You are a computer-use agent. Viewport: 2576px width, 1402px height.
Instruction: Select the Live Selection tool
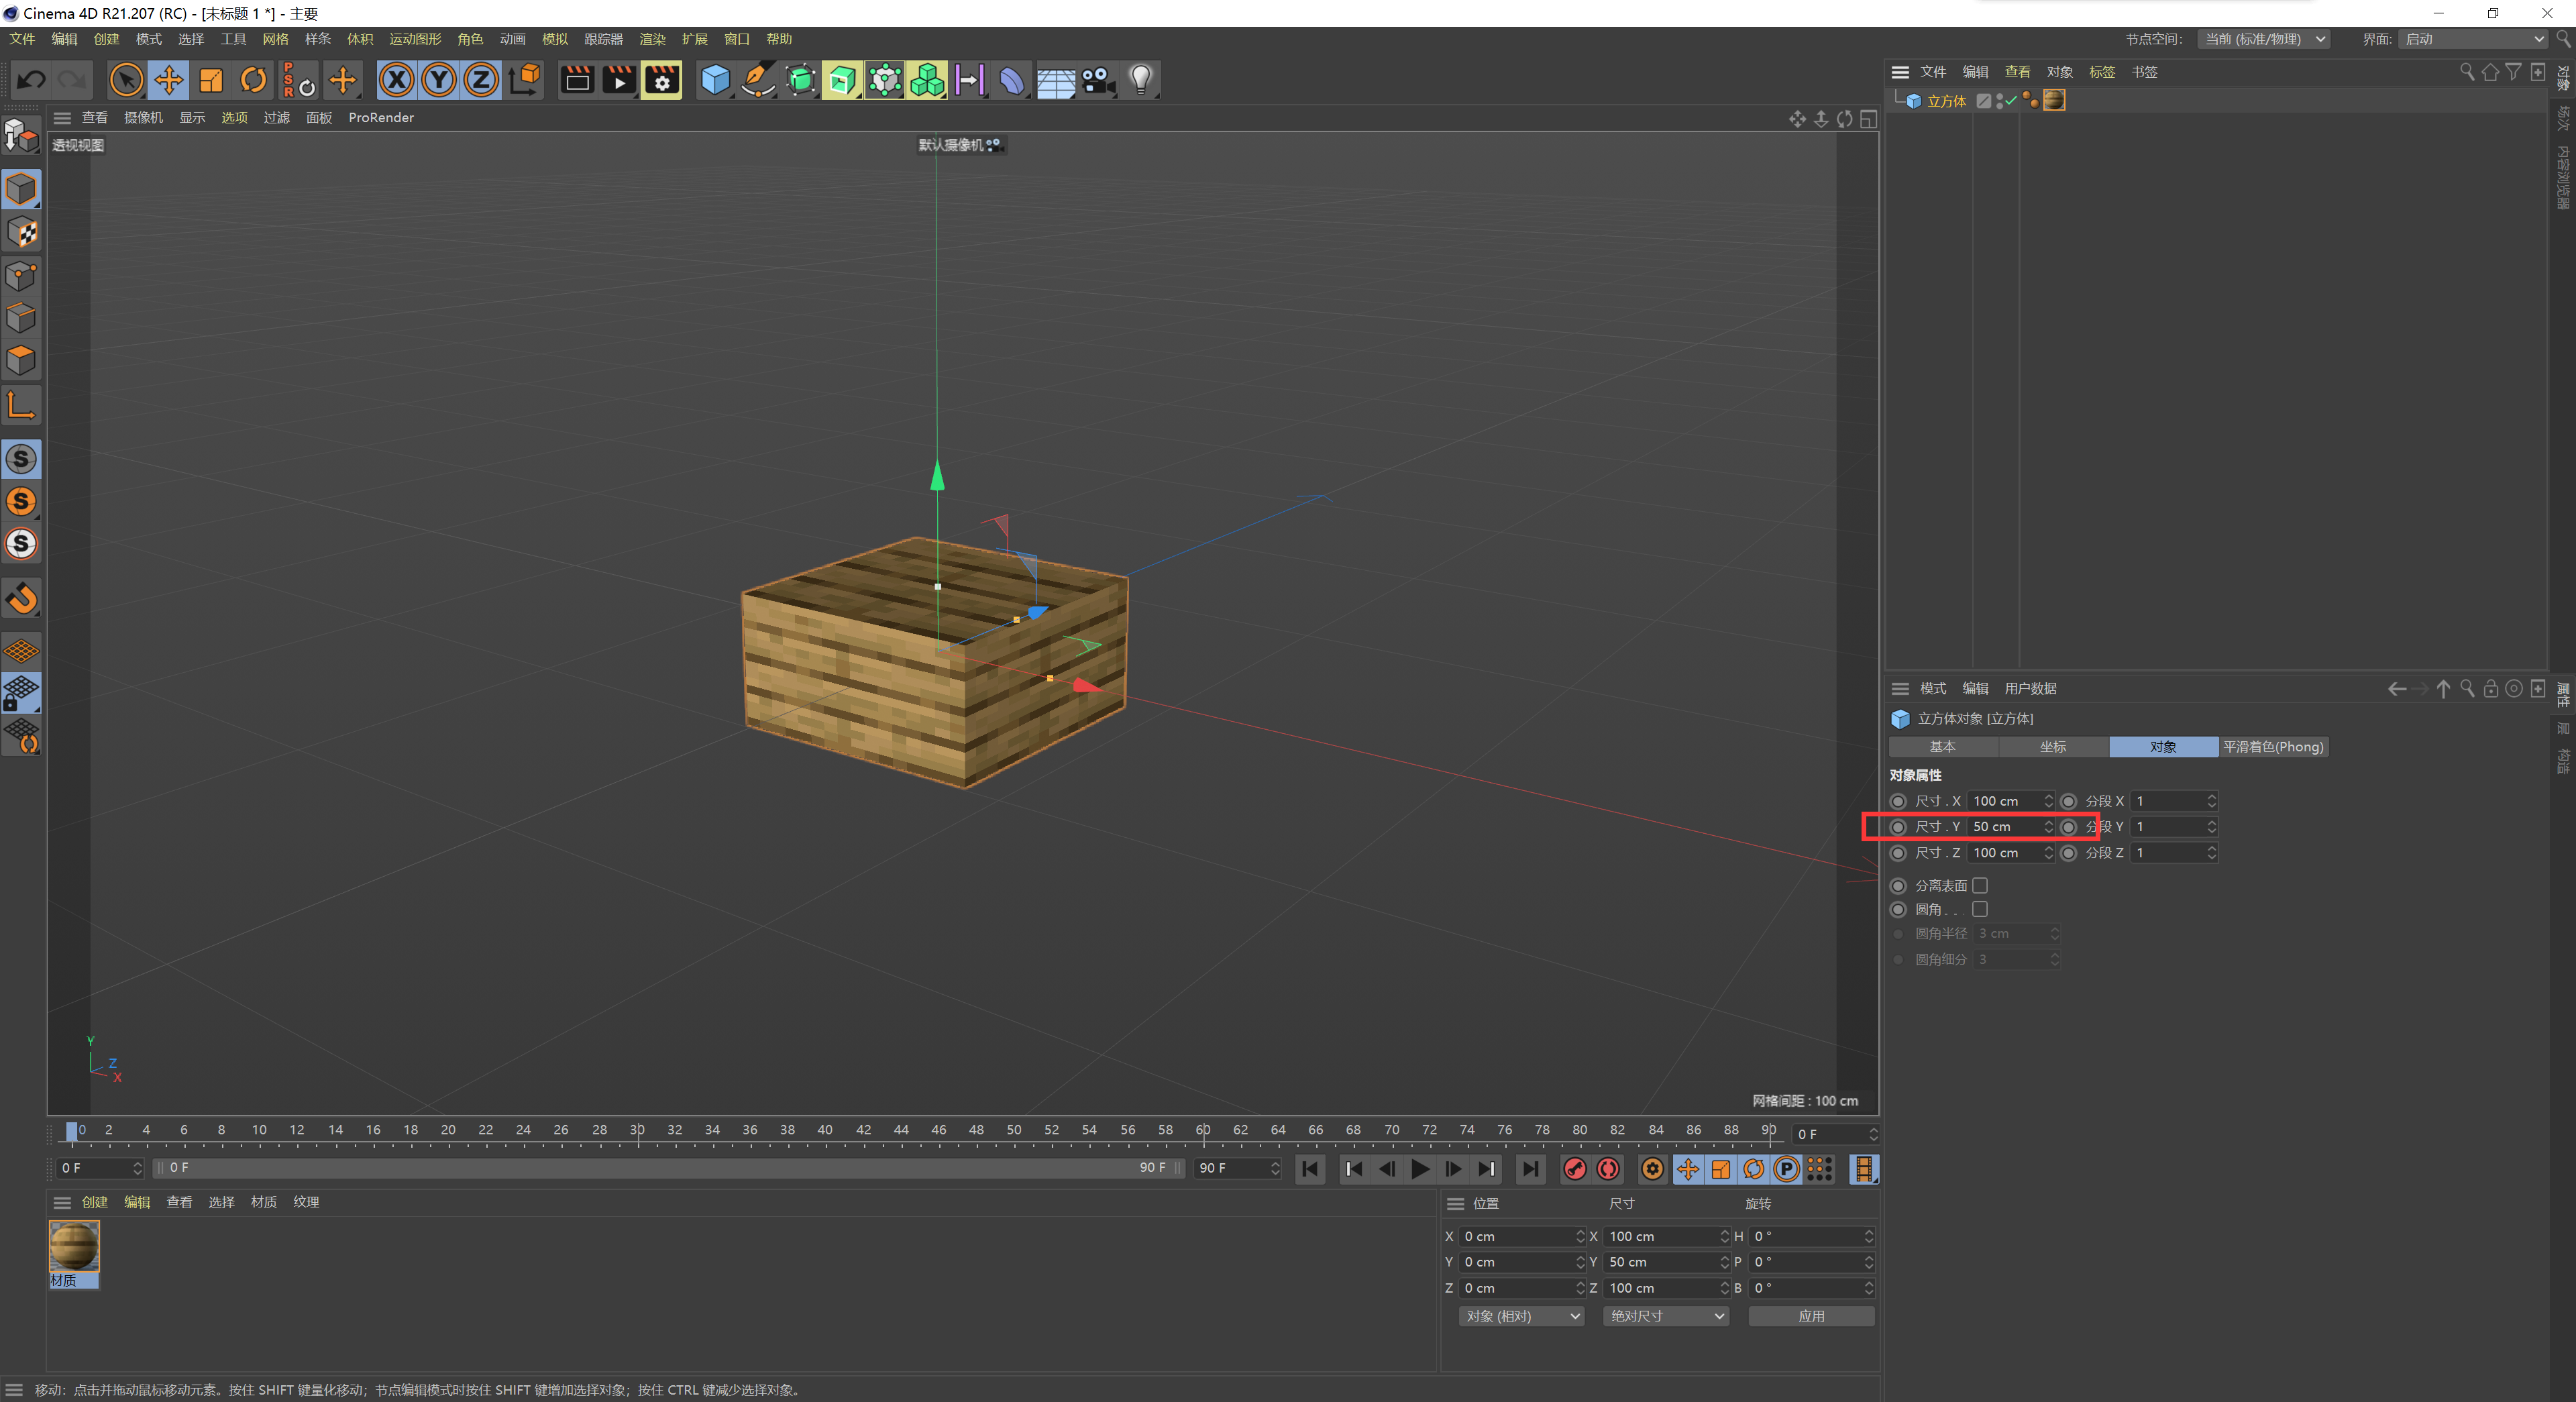pyautogui.click(x=126, y=80)
